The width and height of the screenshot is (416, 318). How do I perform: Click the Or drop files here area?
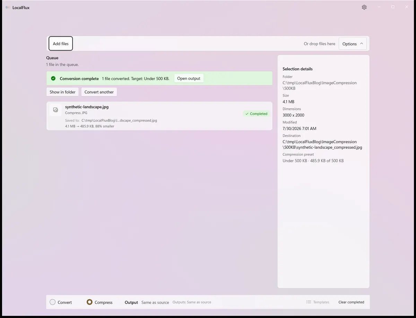click(x=319, y=44)
